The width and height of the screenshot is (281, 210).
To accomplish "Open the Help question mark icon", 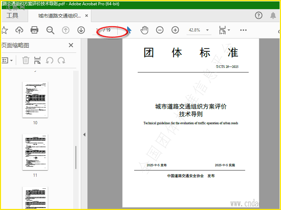I will [259, 15].
